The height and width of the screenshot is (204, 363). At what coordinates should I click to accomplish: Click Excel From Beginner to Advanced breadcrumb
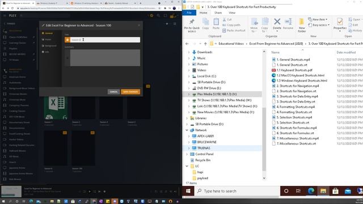276,44
